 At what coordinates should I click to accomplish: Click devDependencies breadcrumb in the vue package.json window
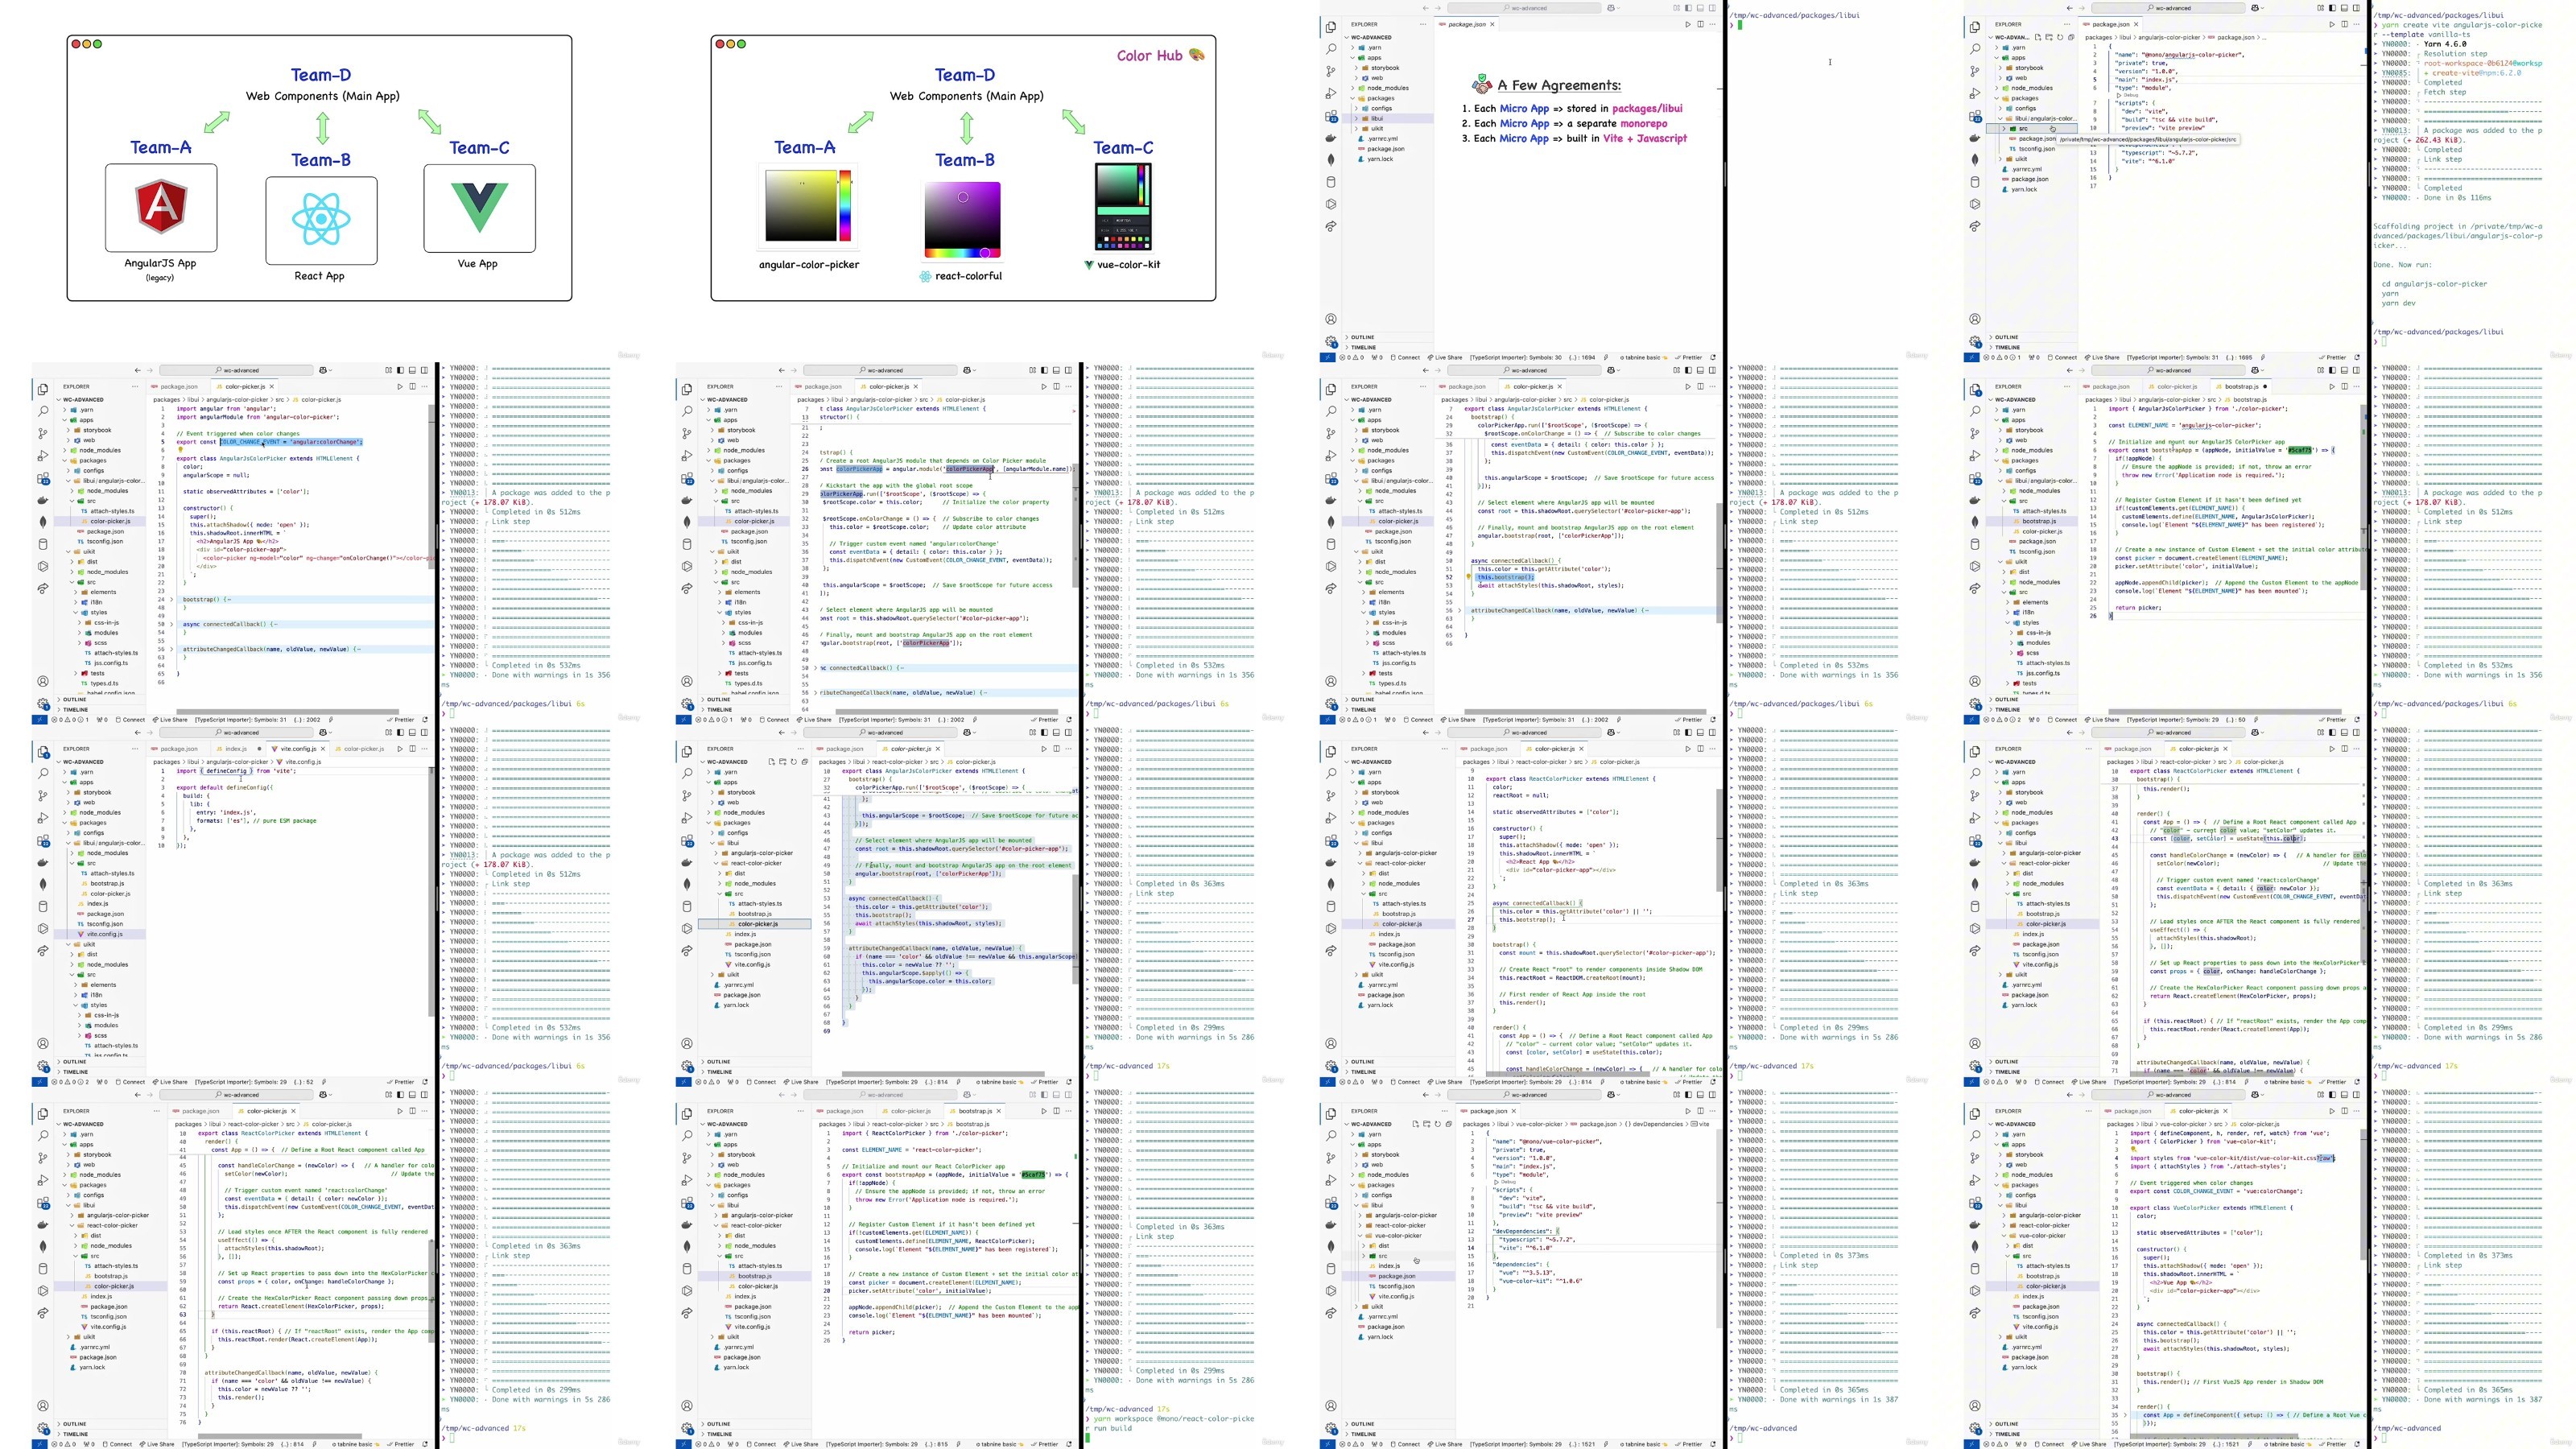[x=1656, y=1124]
